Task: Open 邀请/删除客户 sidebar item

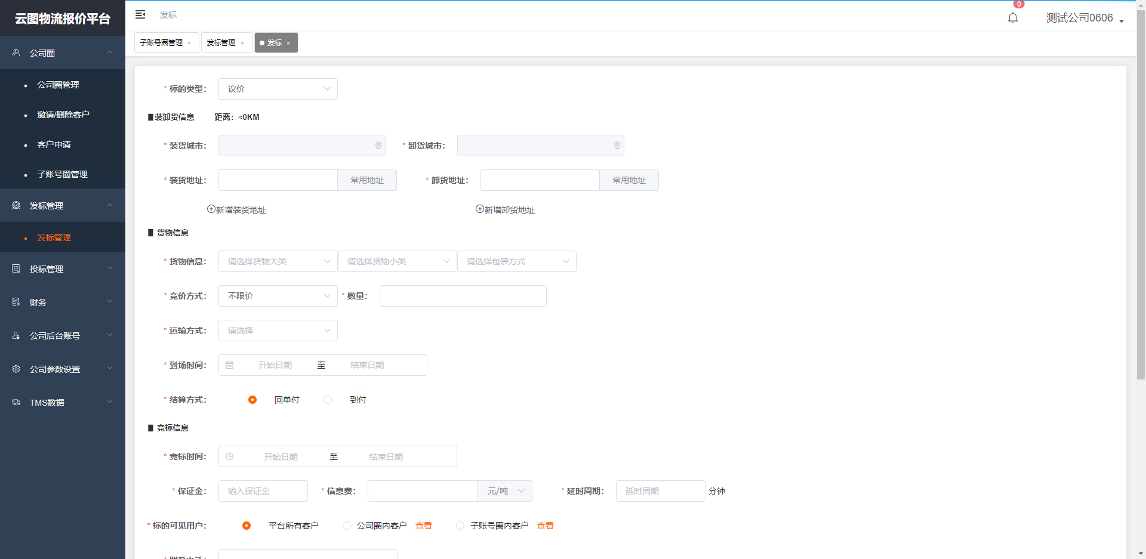Action: [x=63, y=115]
